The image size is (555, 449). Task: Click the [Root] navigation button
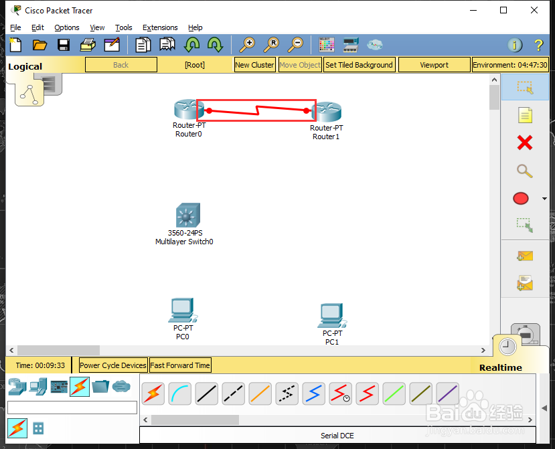click(x=195, y=65)
